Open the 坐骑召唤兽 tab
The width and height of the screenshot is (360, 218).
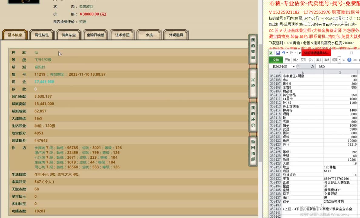(96, 35)
